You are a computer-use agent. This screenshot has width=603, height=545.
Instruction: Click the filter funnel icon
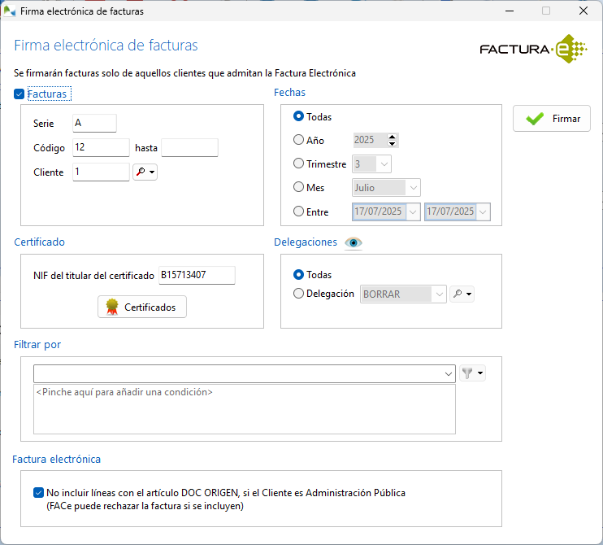point(468,373)
